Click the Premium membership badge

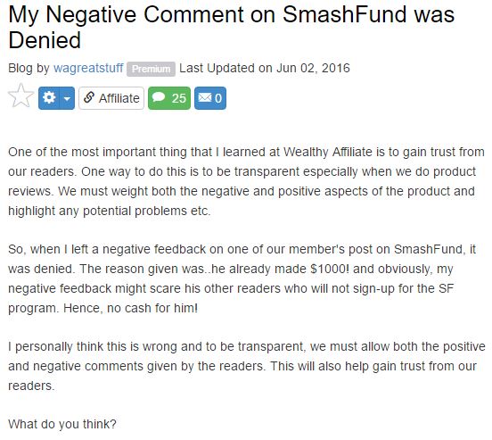tap(151, 69)
